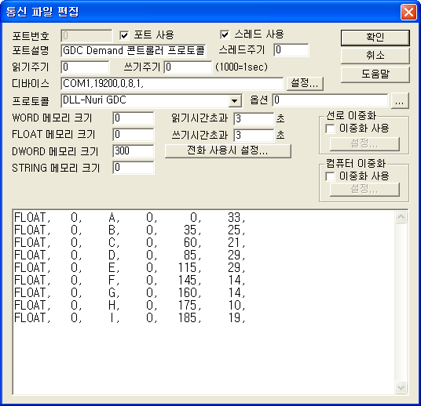Viewport: 421px width, 406px height.
Task: Select the FLOAT row with letter E
Action: pos(130,268)
